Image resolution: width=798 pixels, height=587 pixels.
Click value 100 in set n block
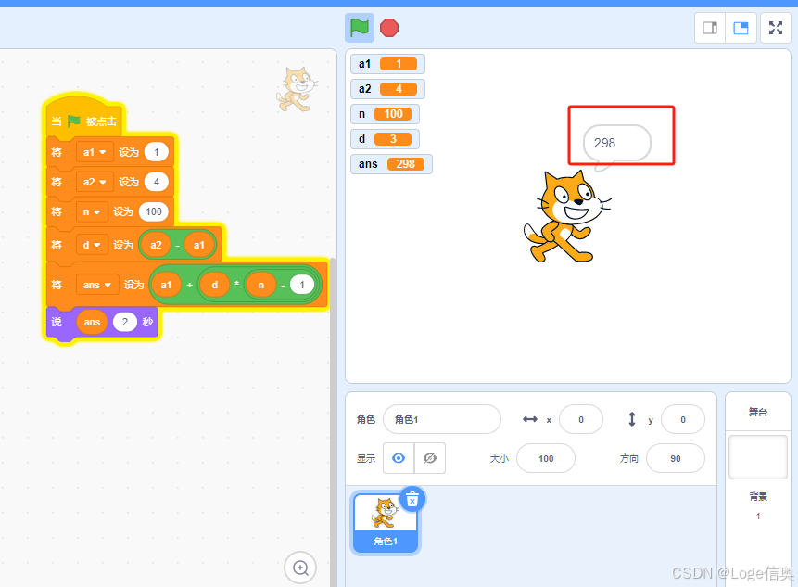point(154,211)
